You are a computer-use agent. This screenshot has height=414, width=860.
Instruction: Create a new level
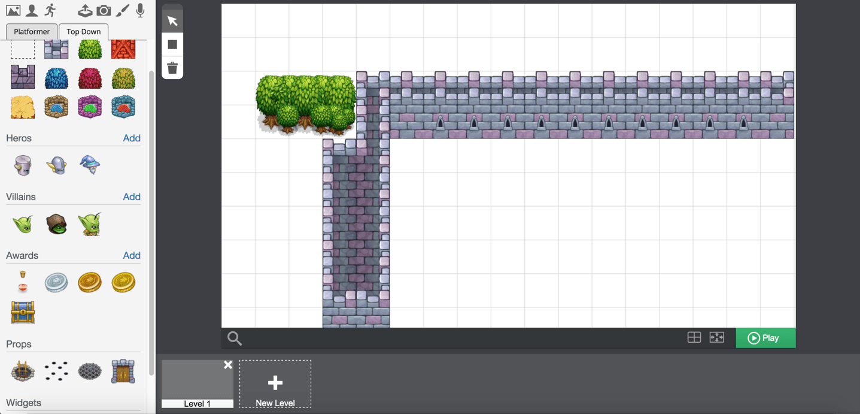[275, 384]
